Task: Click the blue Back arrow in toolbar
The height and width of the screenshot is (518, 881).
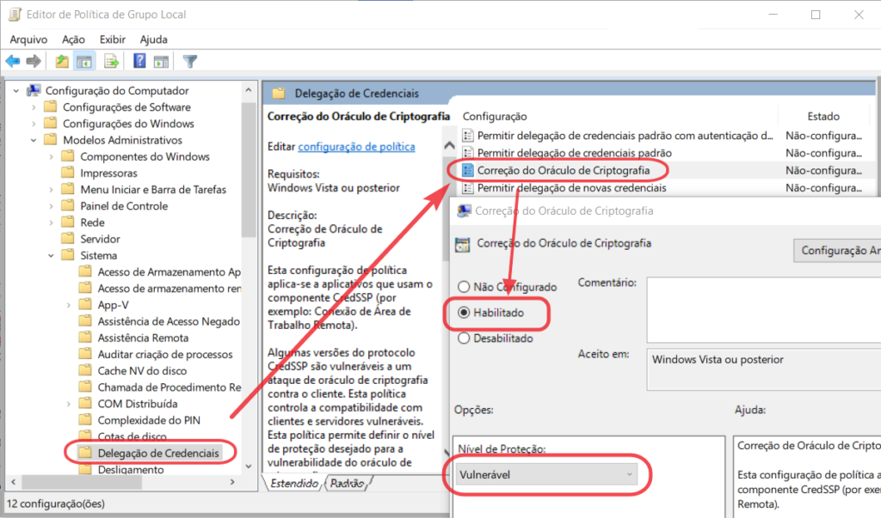Action: tap(13, 61)
